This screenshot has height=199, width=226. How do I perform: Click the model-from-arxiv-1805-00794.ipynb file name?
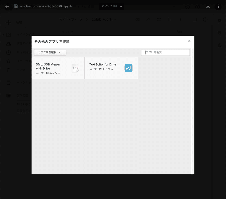coord(46,6)
